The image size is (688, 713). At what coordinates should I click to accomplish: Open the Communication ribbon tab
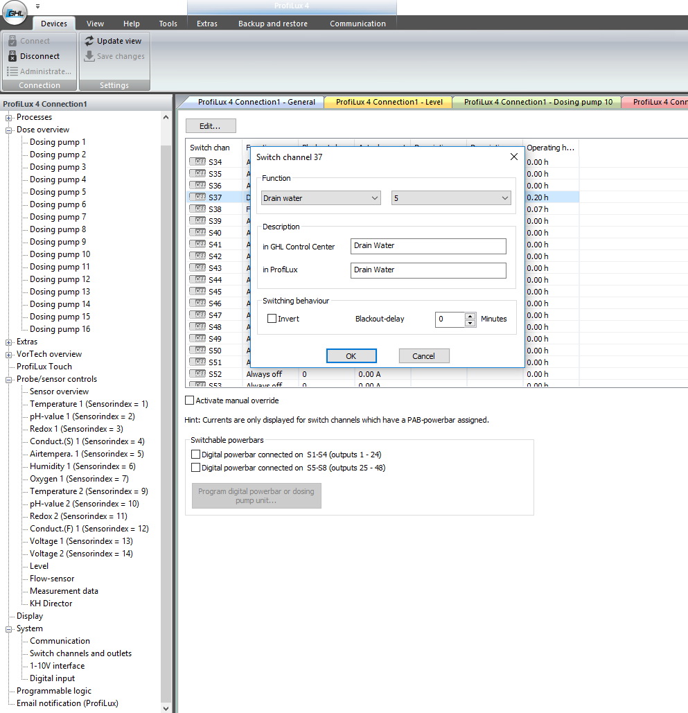pyautogui.click(x=358, y=24)
